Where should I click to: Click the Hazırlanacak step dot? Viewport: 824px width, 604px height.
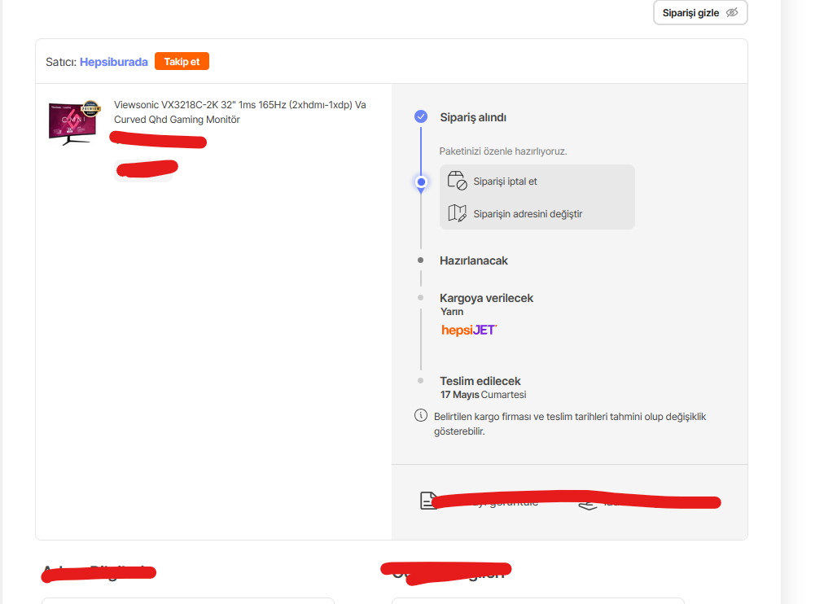click(420, 260)
